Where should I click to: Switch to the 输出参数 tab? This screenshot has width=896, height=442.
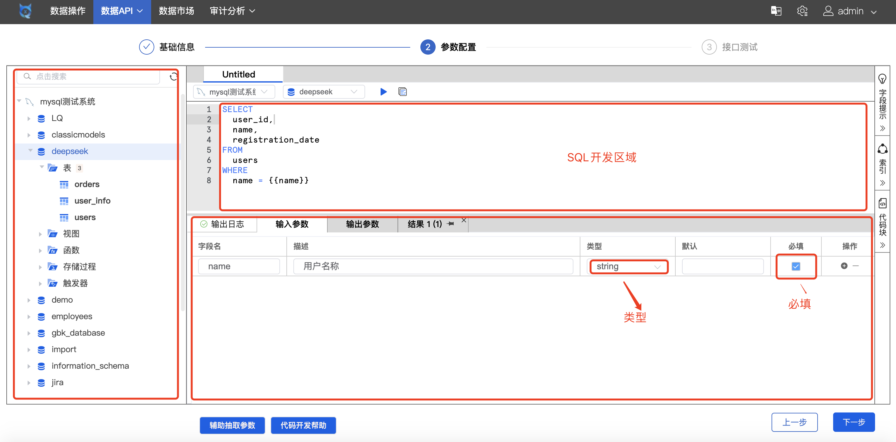(x=362, y=224)
